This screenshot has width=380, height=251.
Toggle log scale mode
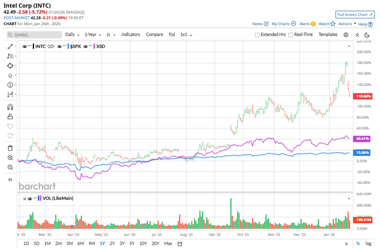click(x=368, y=243)
